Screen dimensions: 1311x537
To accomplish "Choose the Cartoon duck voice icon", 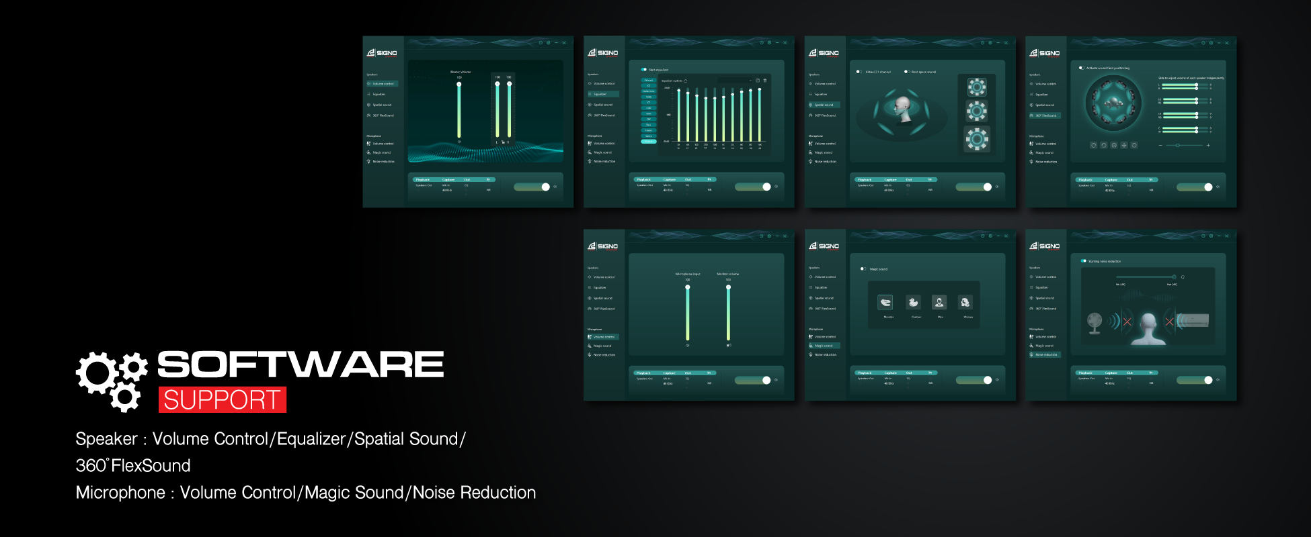I will coord(913,303).
